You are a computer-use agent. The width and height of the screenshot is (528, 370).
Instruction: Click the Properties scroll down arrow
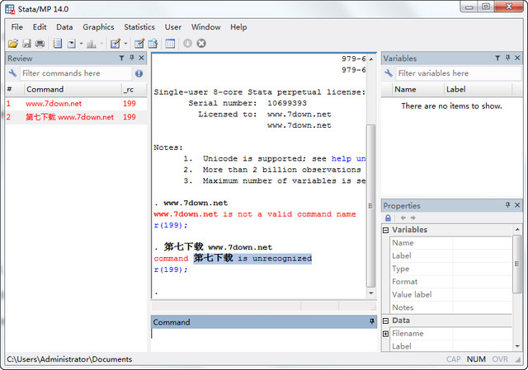pyautogui.click(x=517, y=346)
